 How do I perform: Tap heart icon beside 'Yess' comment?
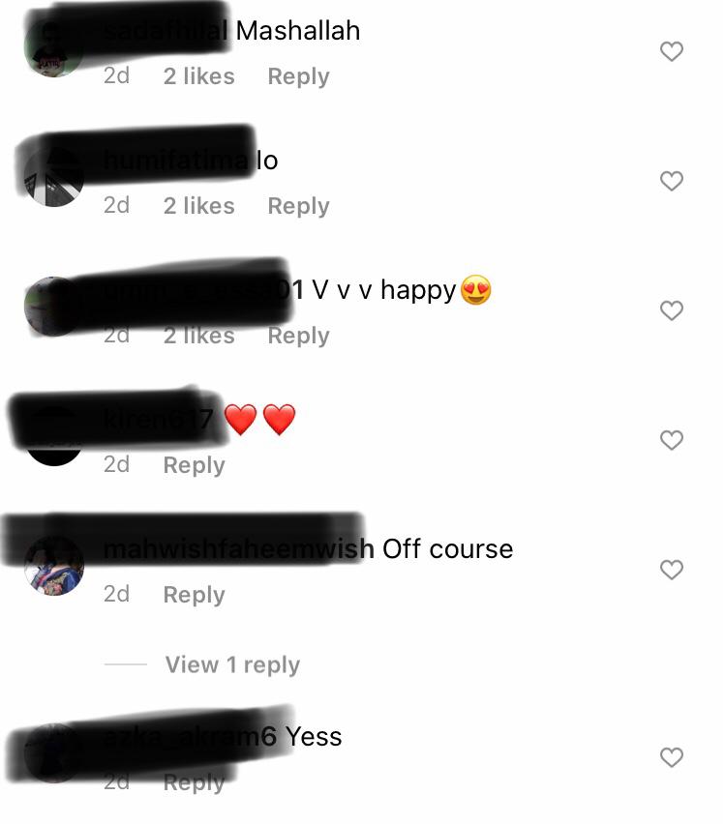(x=672, y=757)
